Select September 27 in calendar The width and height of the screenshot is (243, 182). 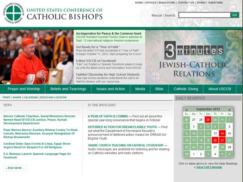[x=215, y=147]
